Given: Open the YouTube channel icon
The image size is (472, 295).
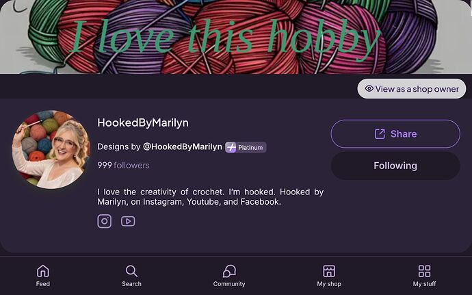Looking at the screenshot, I should [x=128, y=221].
